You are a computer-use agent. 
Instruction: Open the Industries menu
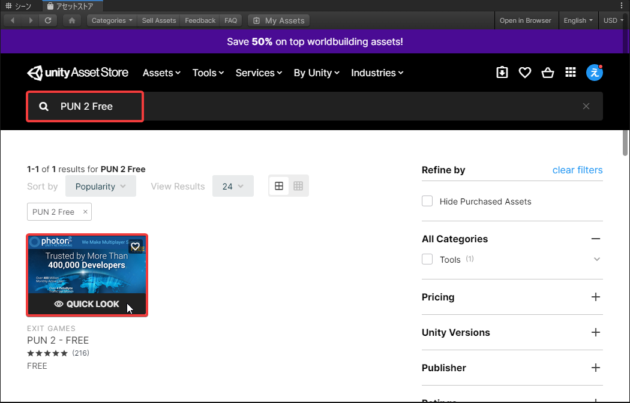[x=377, y=73]
